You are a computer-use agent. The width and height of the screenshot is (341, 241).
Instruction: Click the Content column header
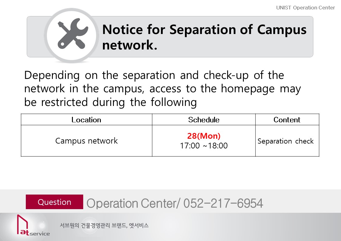point(287,120)
